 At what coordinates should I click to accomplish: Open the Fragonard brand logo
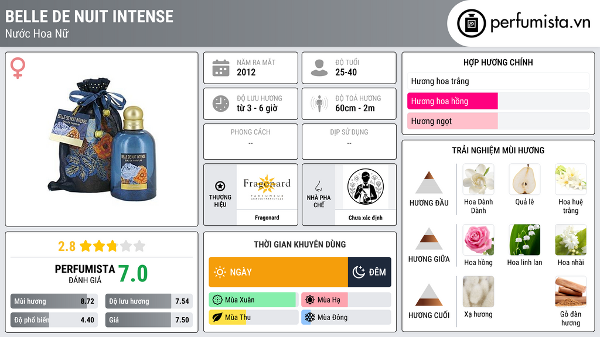[267, 187]
